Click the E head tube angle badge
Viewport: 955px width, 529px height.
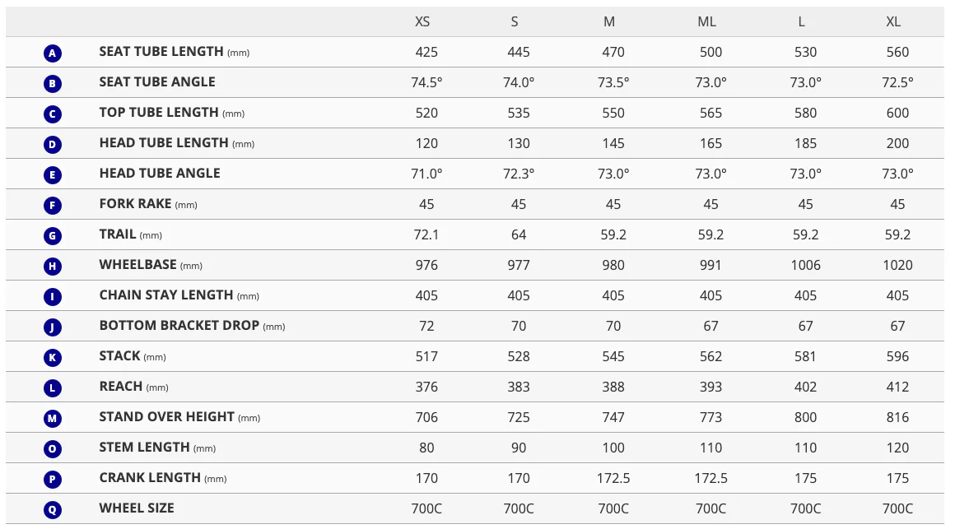[x=53, y=174]
